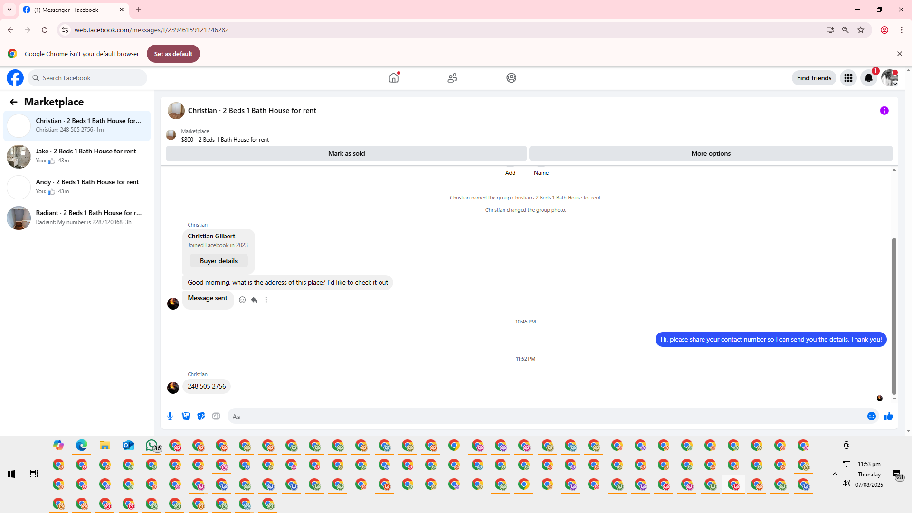This screenshot has width=912, height=513.
Task: Open more options for Message sent
Action: (x=266, y=300)
